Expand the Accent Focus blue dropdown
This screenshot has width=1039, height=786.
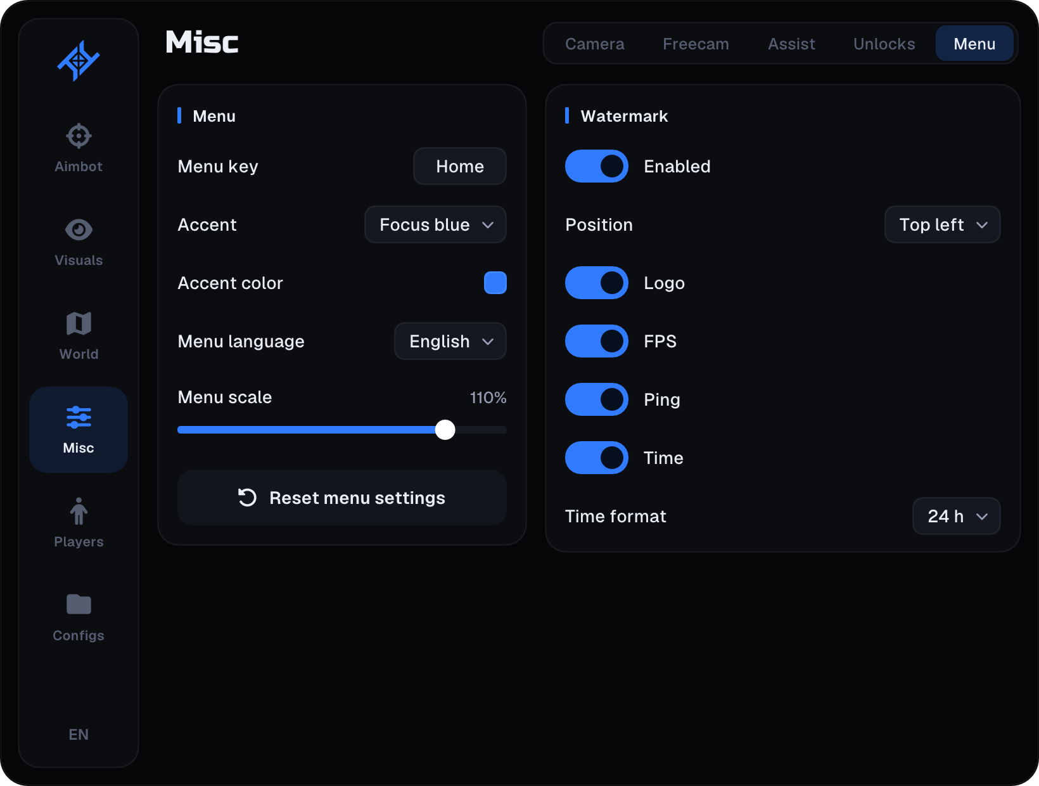(435, 224)
